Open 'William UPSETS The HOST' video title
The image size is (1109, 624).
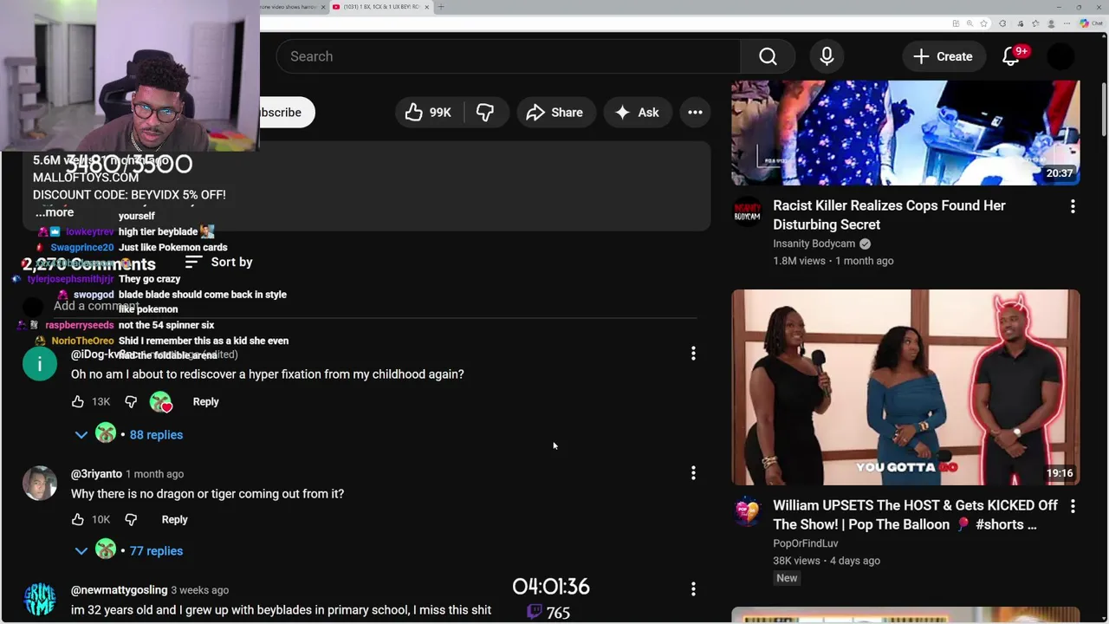915,515
